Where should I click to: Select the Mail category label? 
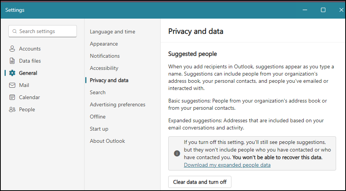(x=24, y=85)
